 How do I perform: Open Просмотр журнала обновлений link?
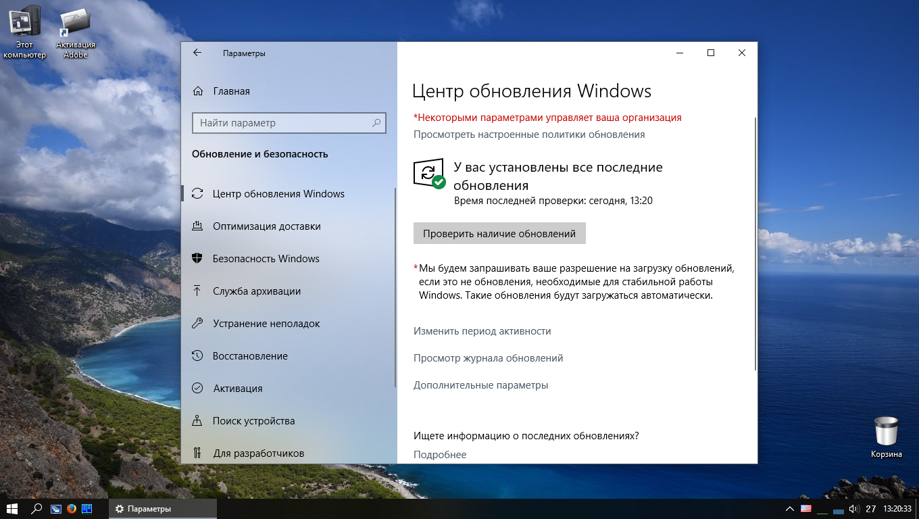pos(489,358)
